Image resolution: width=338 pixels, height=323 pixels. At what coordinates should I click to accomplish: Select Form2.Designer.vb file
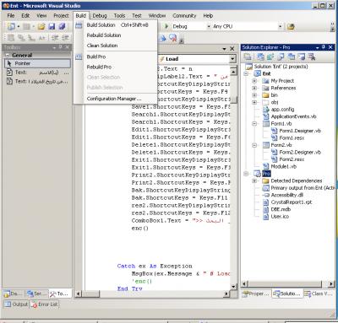[x=300, y=153]
